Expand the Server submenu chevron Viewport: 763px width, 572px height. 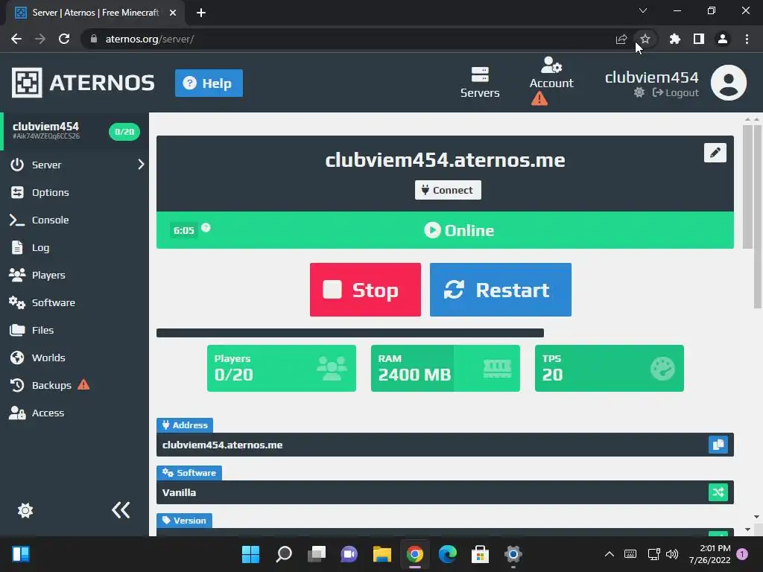[x=141, y=165]
